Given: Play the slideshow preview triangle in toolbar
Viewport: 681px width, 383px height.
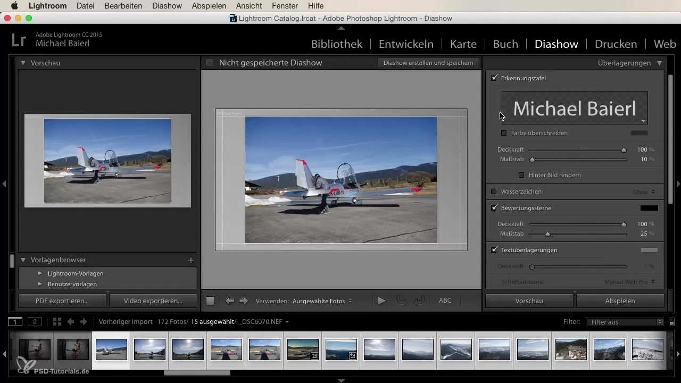Looking at the screenshot, I should coord(381,301).
